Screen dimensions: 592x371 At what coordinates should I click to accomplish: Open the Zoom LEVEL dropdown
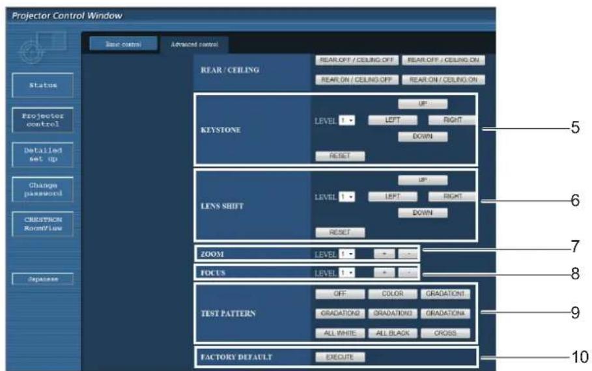coord(346,254)
